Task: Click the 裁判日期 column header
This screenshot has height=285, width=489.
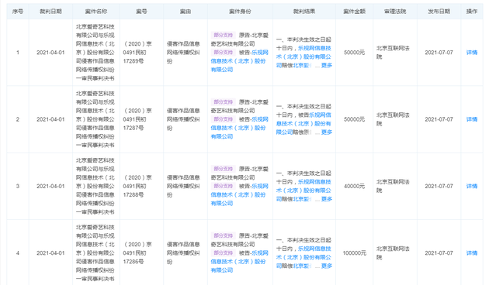Action: pos(50,12)
